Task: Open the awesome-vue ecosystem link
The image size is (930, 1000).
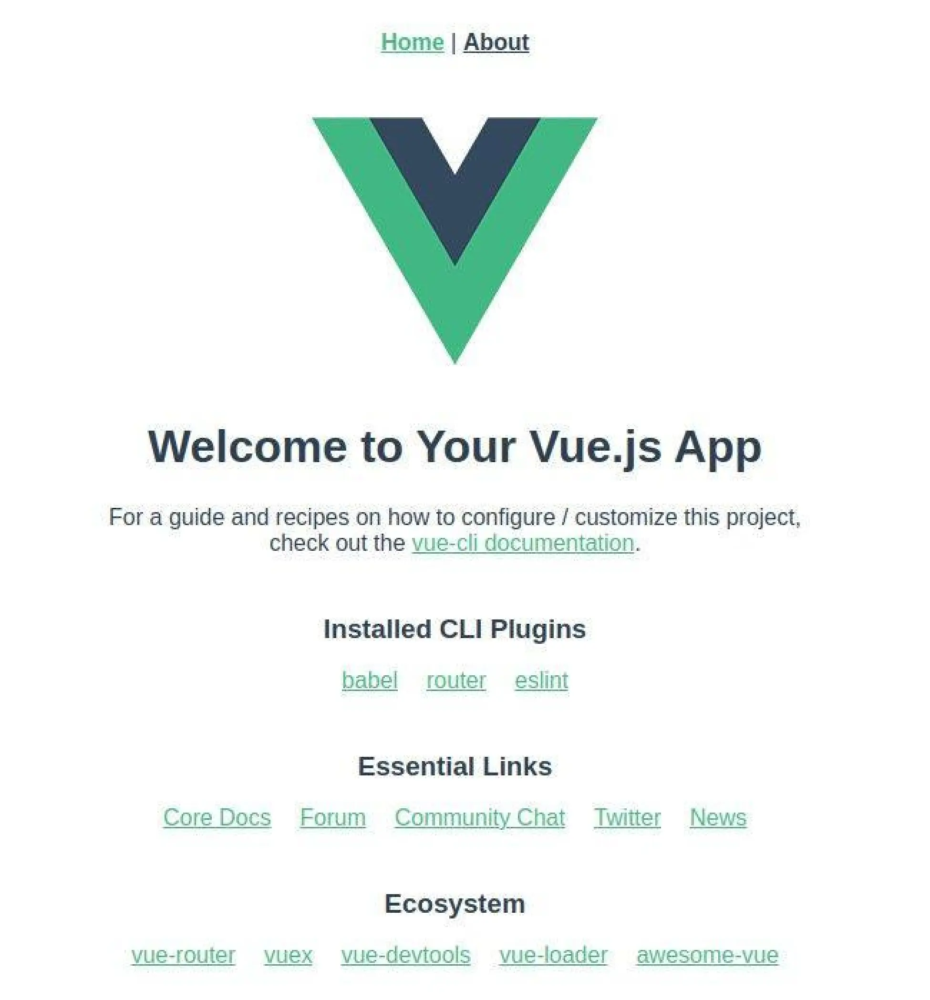Action: pos(708,954)
